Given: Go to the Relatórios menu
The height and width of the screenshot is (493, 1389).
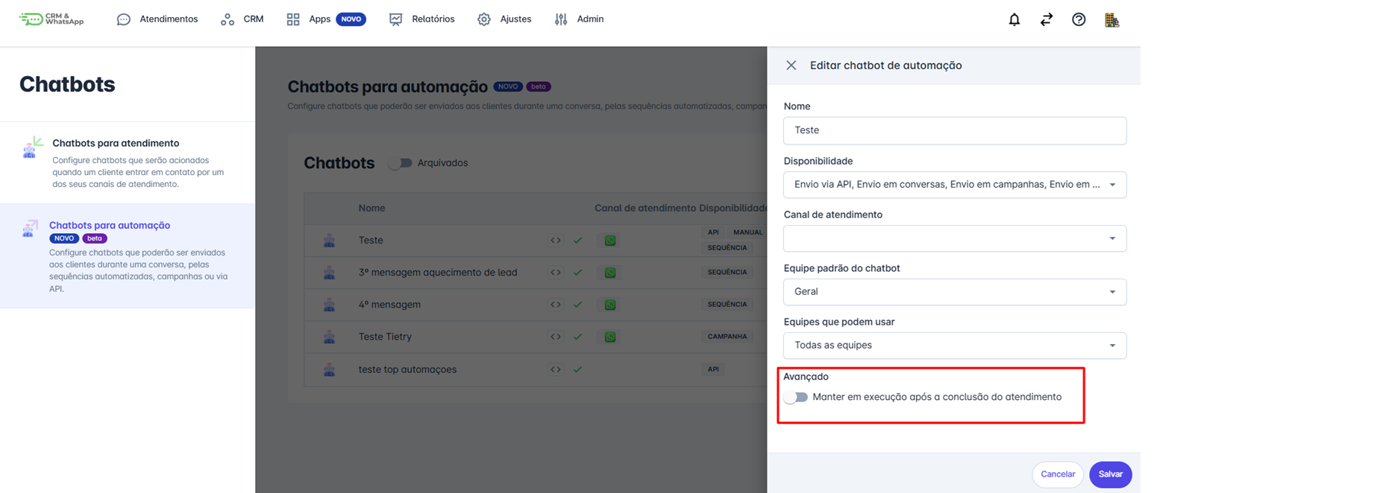Looking at the screenshot, I should point(422,19).
